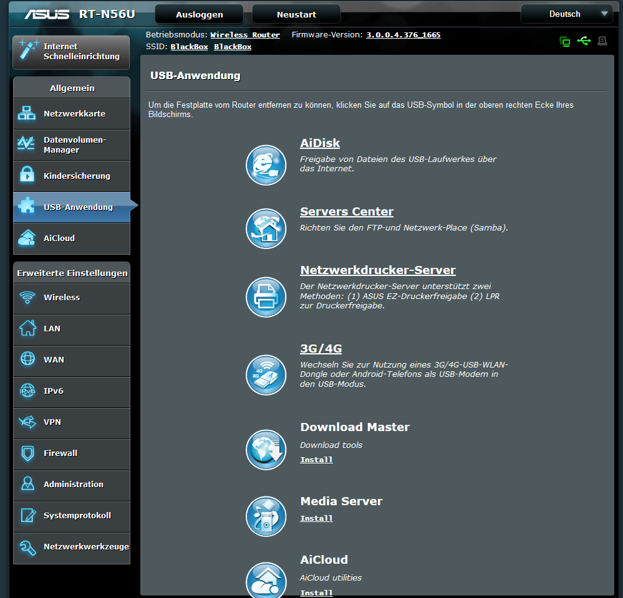
Task: Open the 3G/4G title link
Action: pyautogui.click(x=321, y=348)
